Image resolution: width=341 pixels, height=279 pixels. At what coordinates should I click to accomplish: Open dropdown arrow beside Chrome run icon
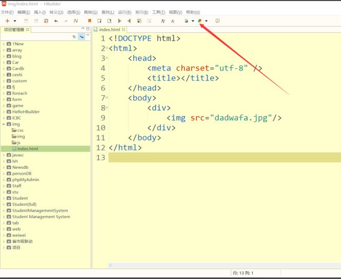(206, 21)
